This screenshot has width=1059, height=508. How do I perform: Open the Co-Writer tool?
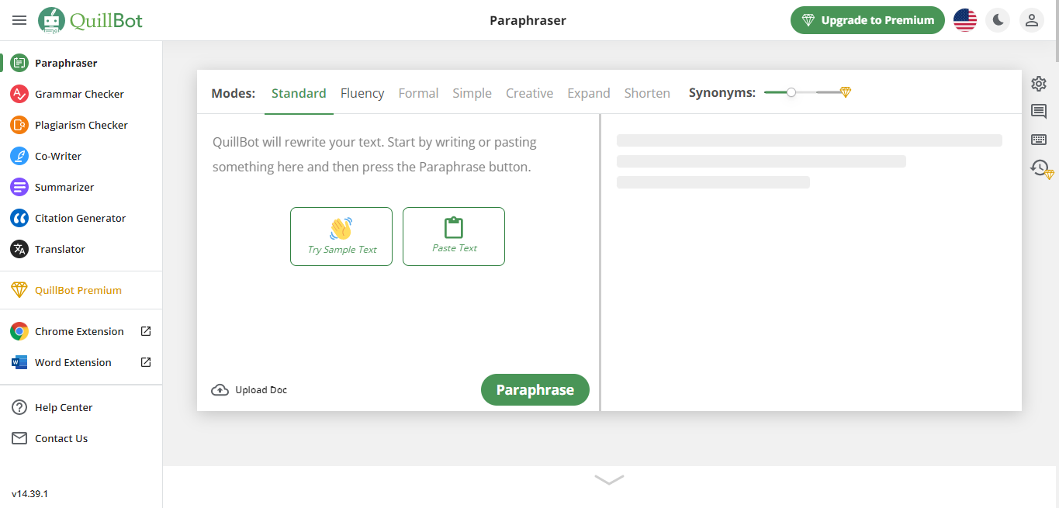(x=57, y=156)
